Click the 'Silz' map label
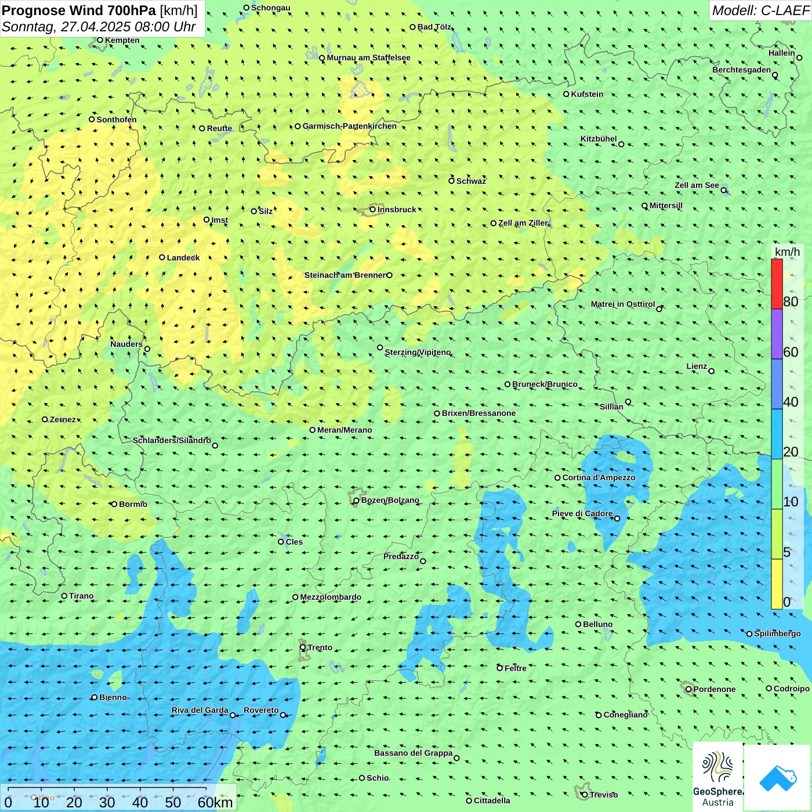The height and width of the screenshot is (812, 812). (266, 211)
